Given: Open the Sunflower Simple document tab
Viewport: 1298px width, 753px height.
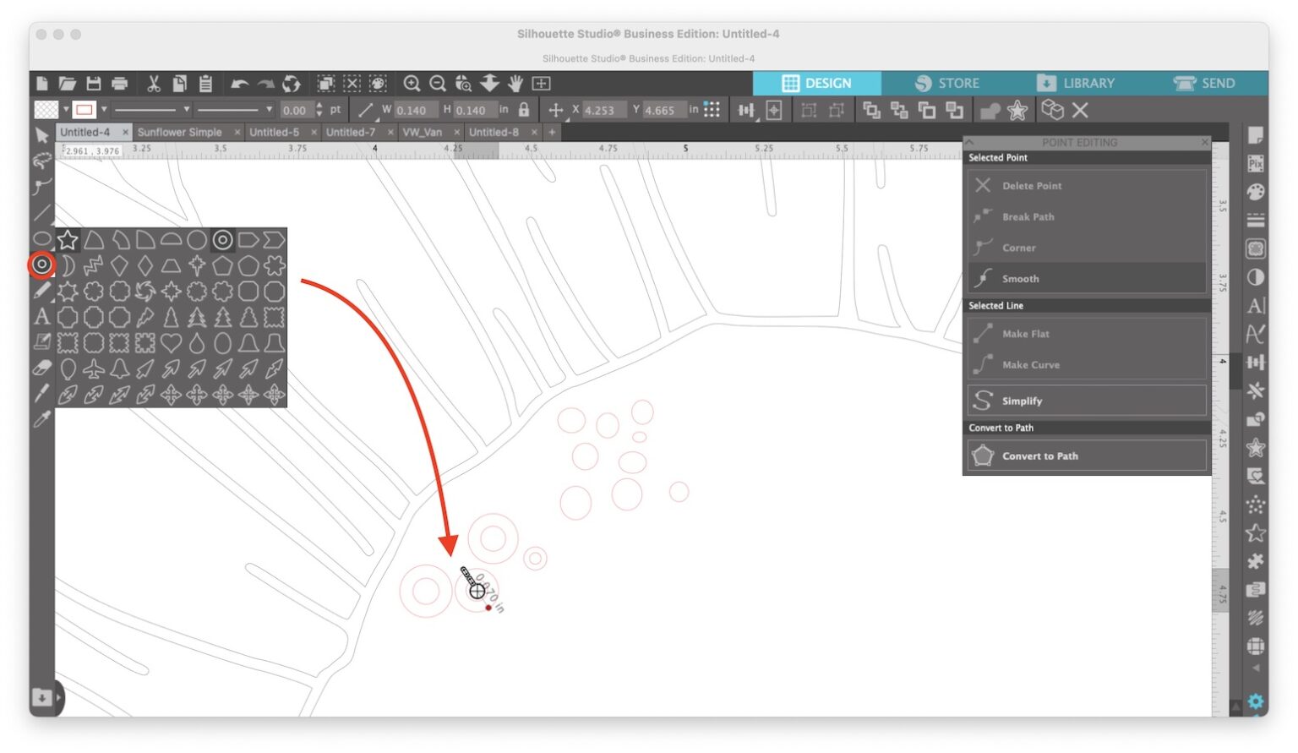Looking at the screenshot, I should (179, 132).
